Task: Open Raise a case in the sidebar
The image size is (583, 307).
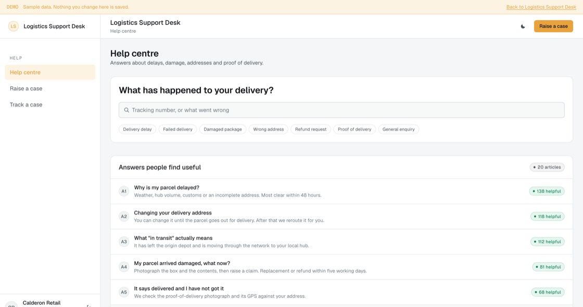Action: tap(50, 88)
